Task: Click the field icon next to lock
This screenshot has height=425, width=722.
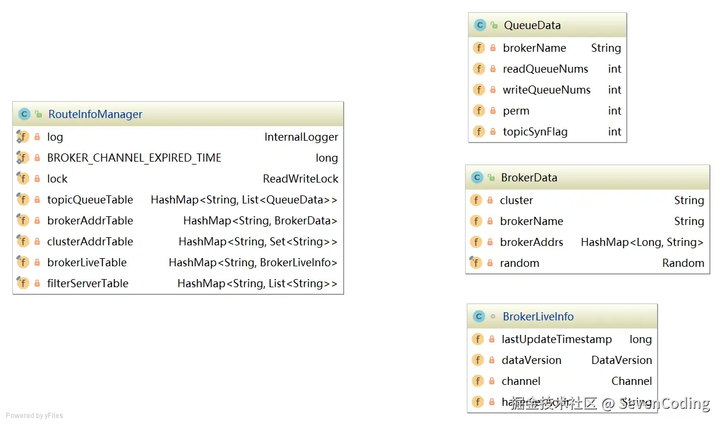Action: point(23,178)
